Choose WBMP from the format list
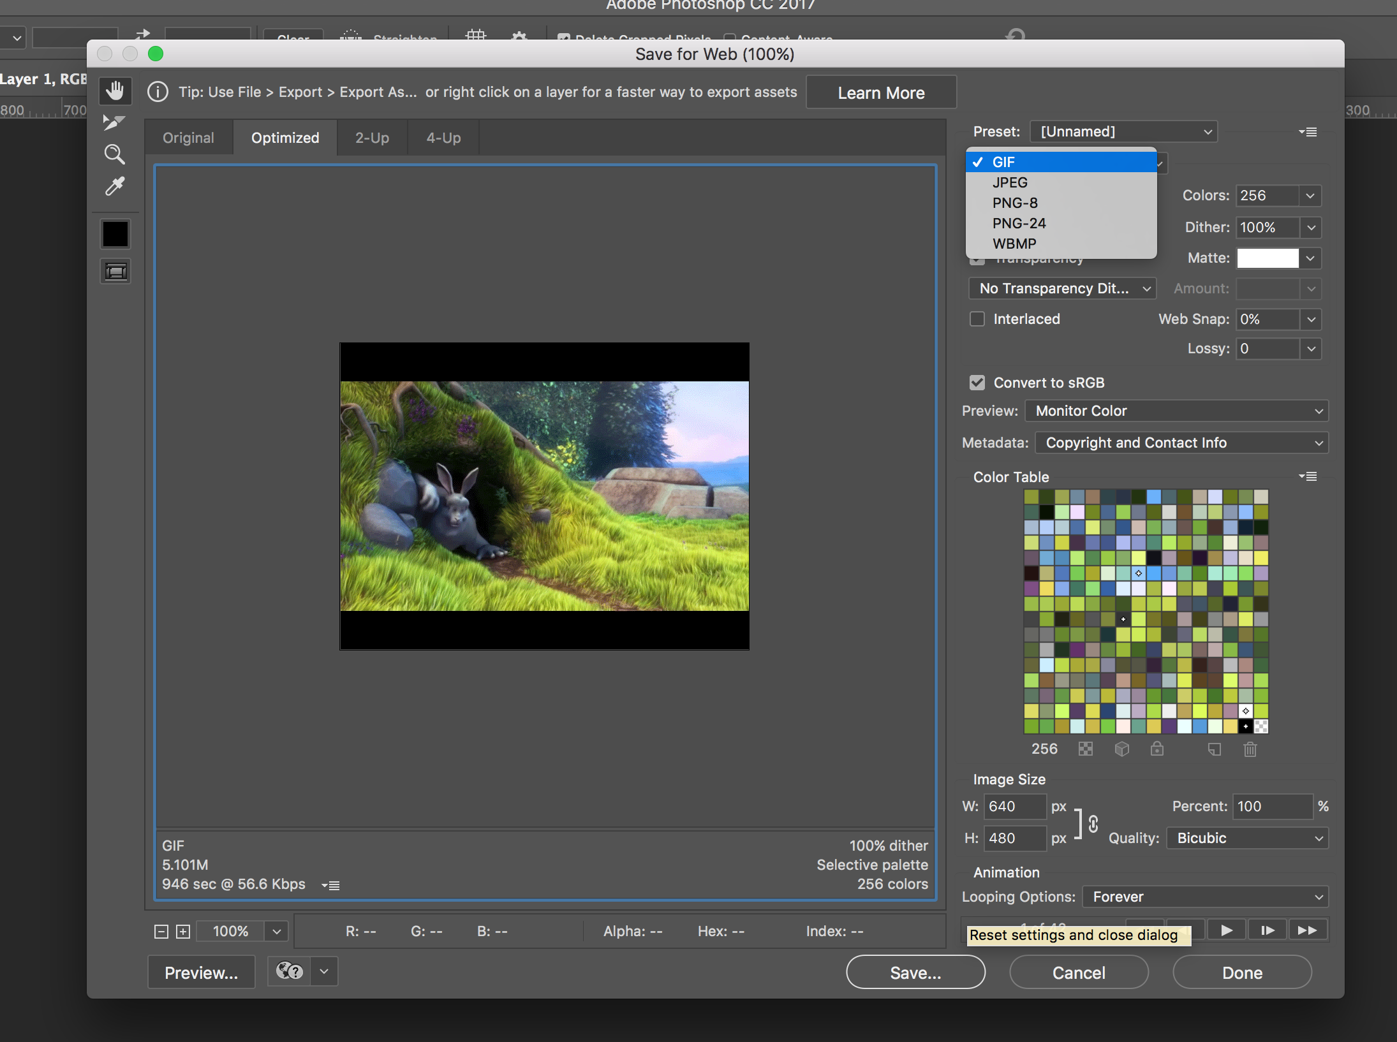 click(x=1061, y=244)
